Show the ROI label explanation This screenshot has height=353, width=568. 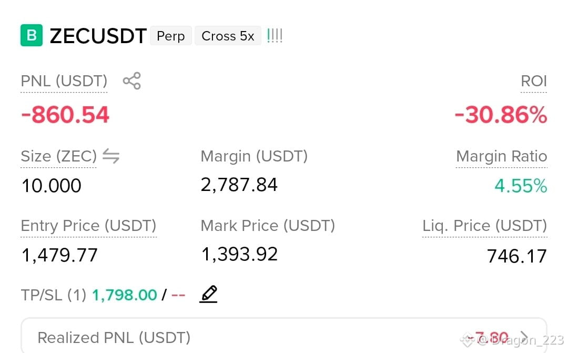click(x=534, y=81)
